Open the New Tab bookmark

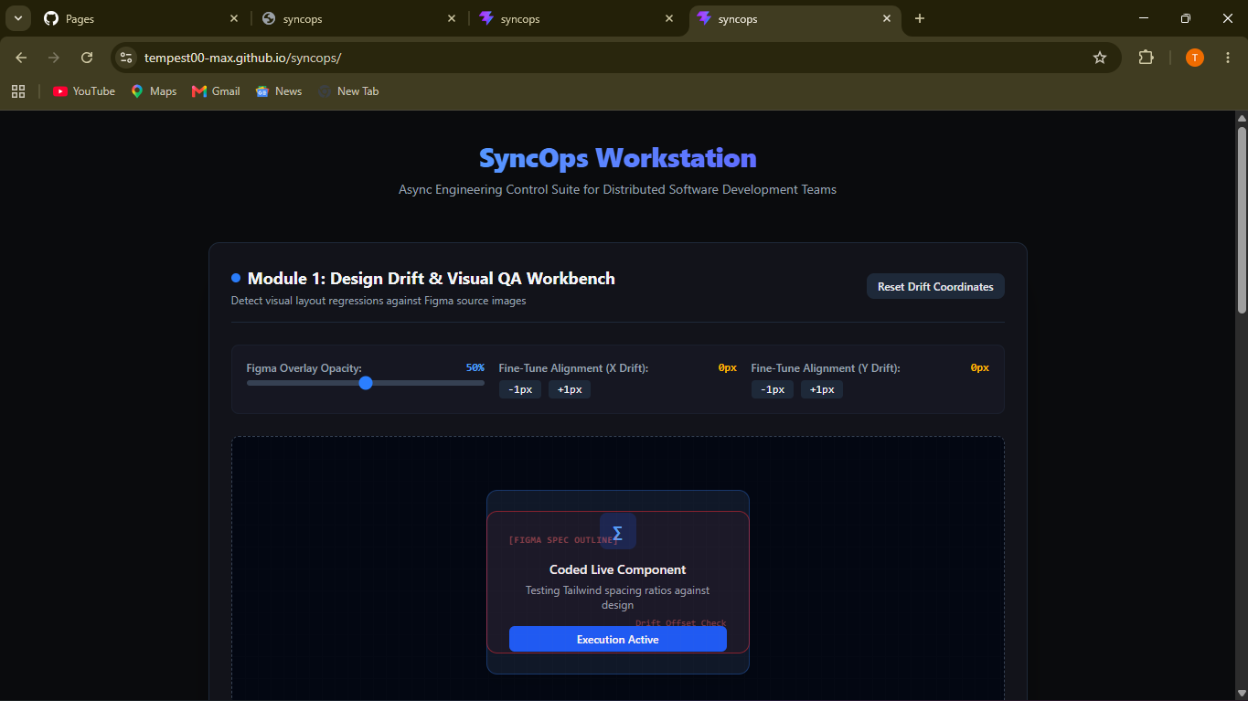coord(348,91)
